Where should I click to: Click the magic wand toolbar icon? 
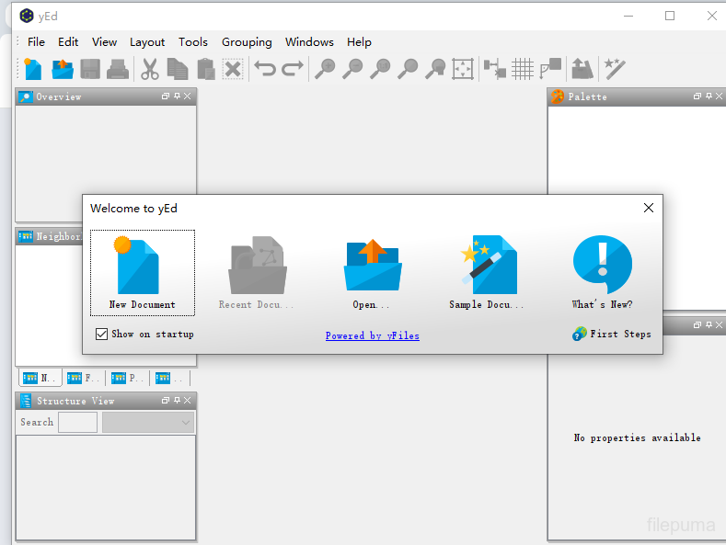[615, 69]
